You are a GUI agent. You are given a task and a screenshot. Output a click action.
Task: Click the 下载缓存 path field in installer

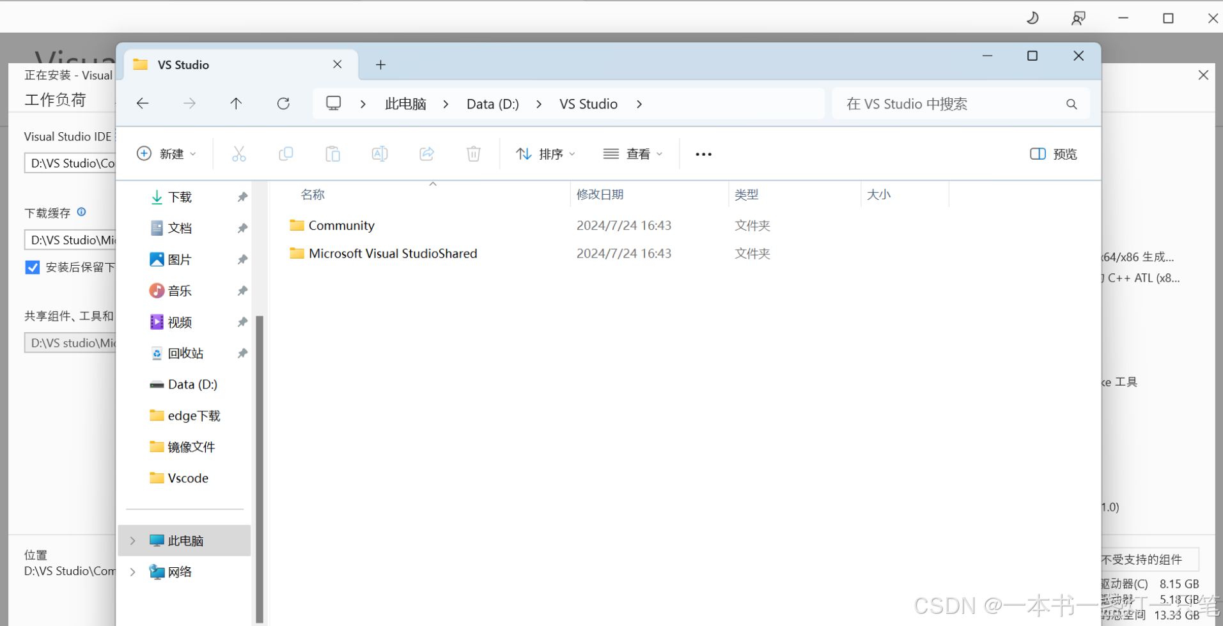(x=70, y=240)
